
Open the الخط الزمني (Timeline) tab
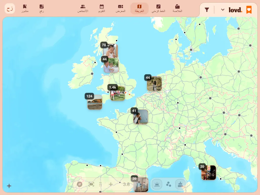[x=158, y=8]
